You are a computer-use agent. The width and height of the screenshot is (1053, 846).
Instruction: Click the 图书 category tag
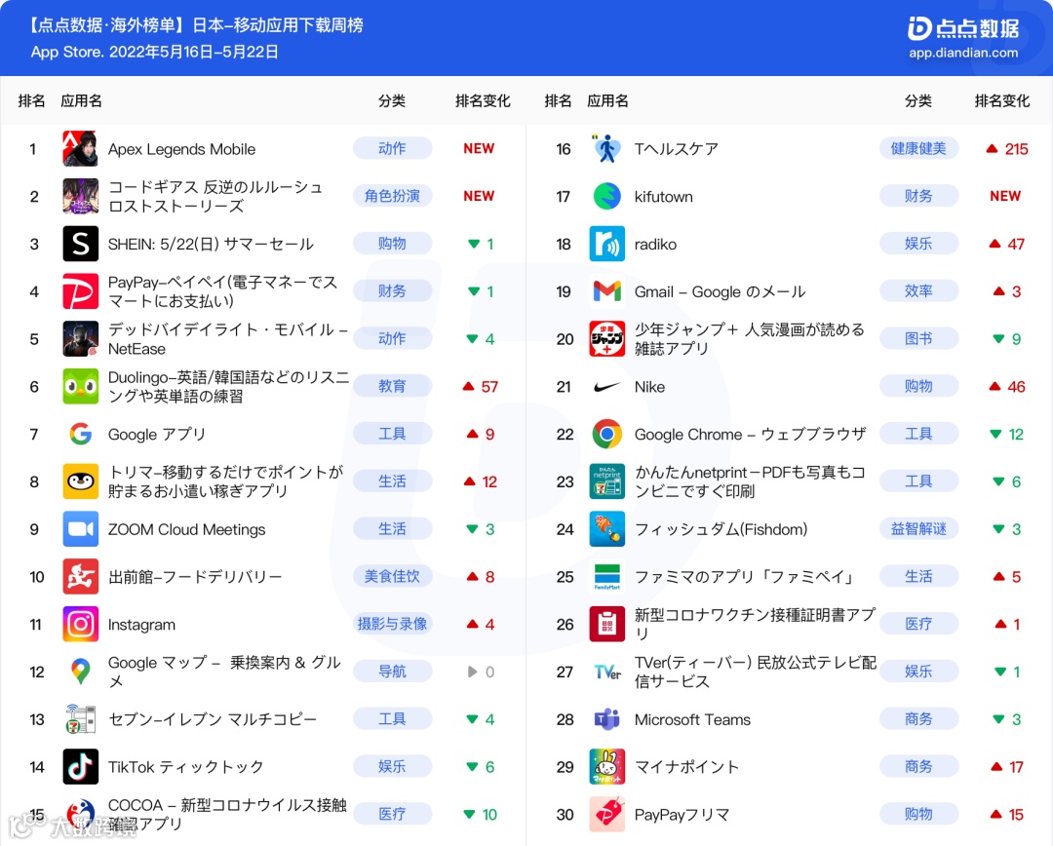click(918, 338)
